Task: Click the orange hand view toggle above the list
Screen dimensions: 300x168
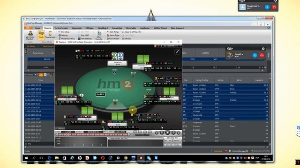Action: click(41, 75)
